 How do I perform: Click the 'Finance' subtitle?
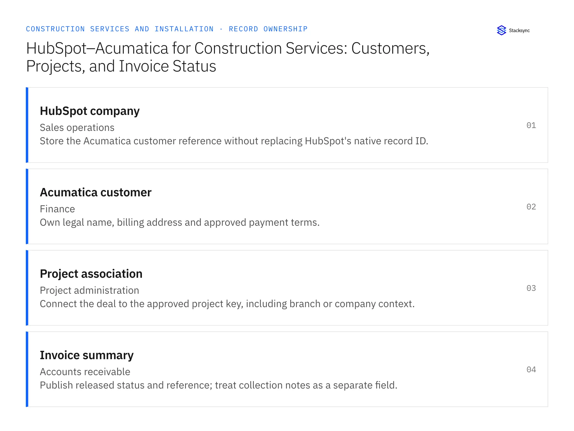[57, 209]
